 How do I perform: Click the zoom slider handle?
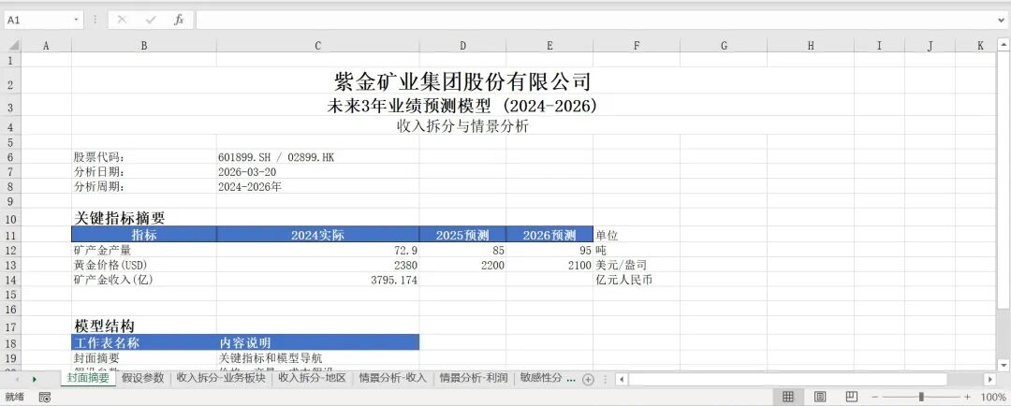pos(921,397)
